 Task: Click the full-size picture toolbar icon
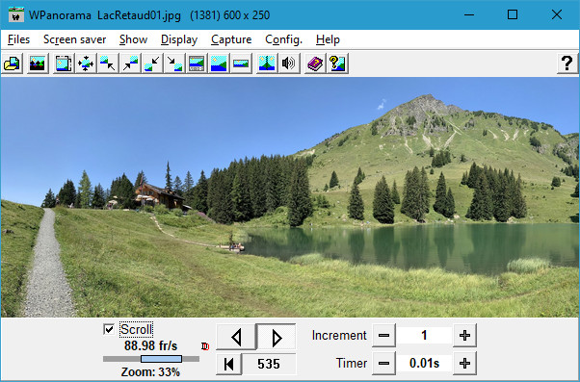219,64
